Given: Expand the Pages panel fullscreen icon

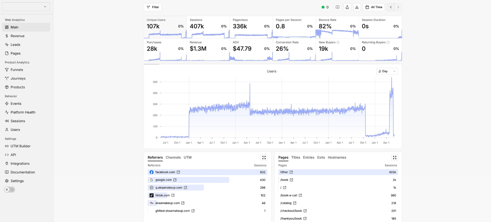Looking at the screenshot, I should point(395,158).
